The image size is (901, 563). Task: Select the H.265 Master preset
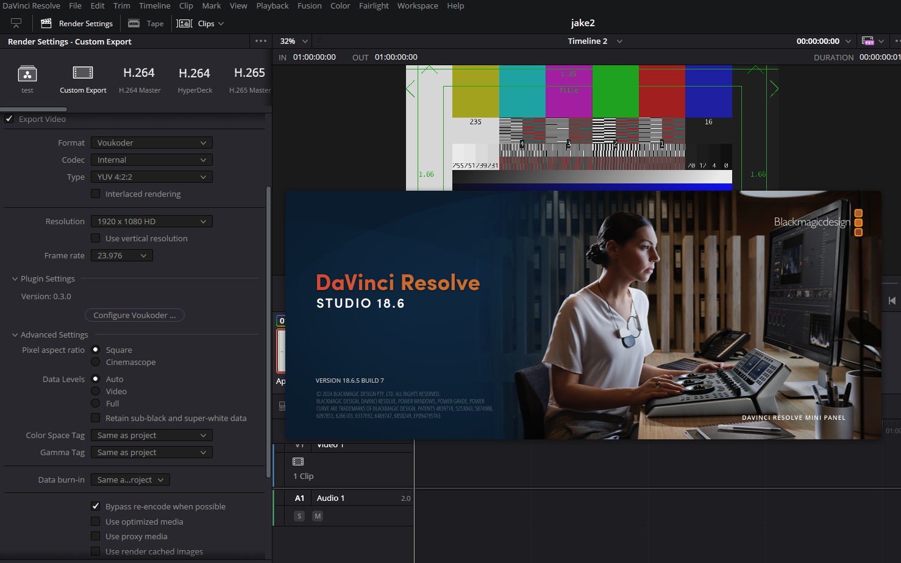click(250, 80)
